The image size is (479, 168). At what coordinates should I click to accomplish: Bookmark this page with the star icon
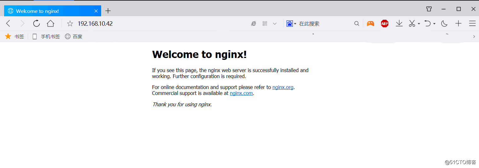(70, 24)
